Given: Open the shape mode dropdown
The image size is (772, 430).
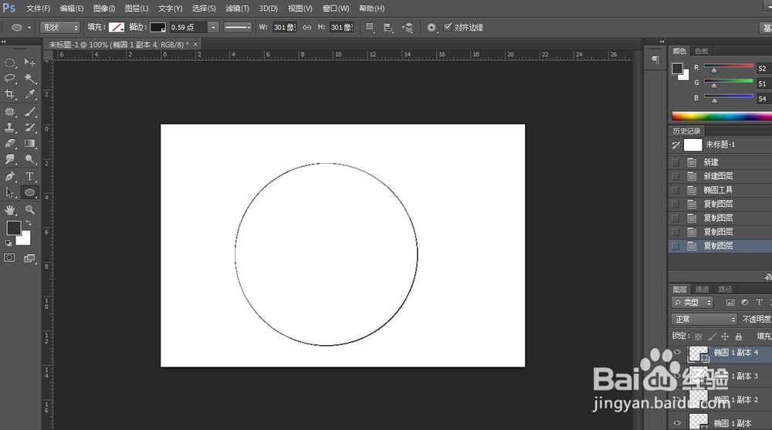Looking at the screenshot, I should click(x=60, y=28).
